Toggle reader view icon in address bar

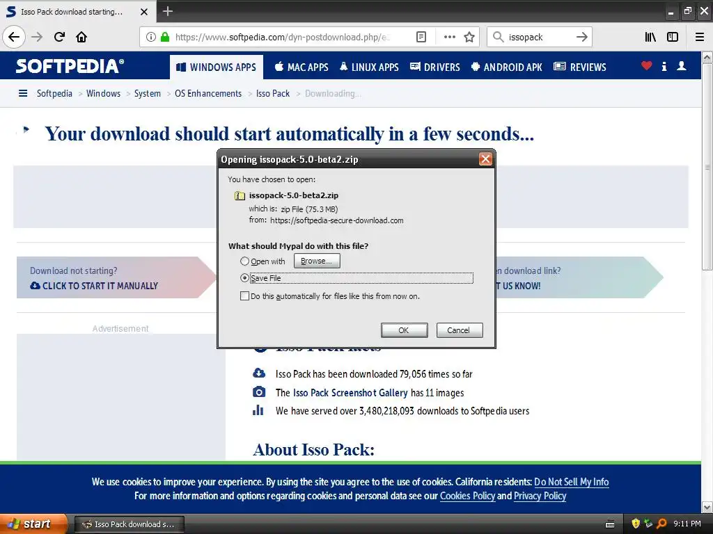click(421, 37)
